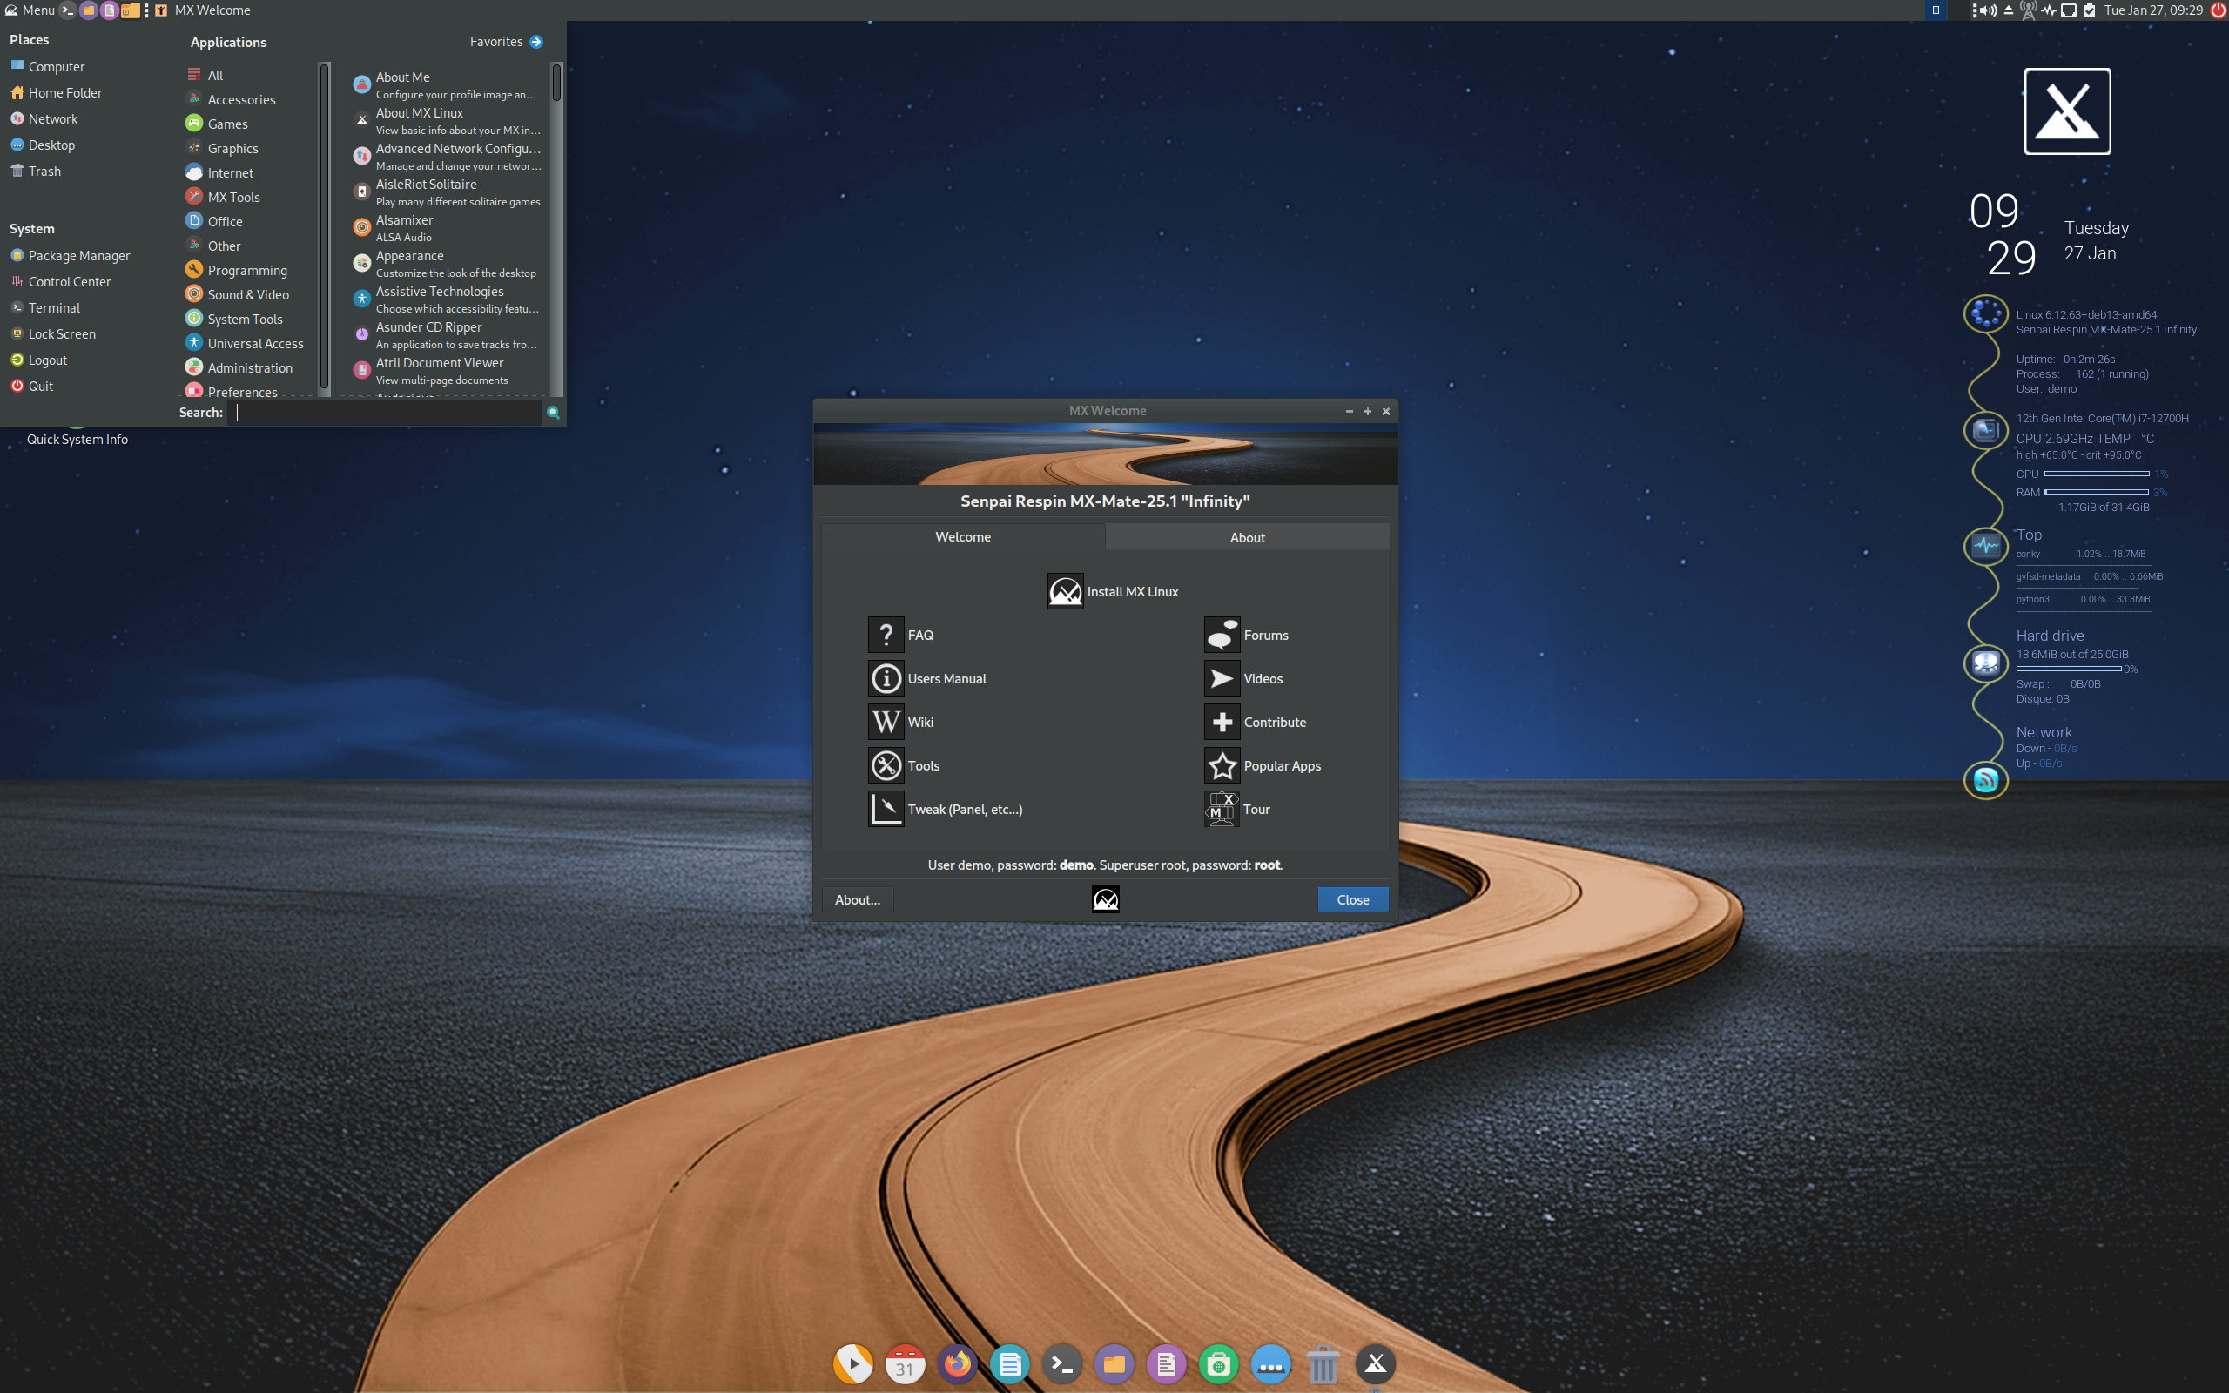
Task: Click Quit in System list
Action: (32, 386)
